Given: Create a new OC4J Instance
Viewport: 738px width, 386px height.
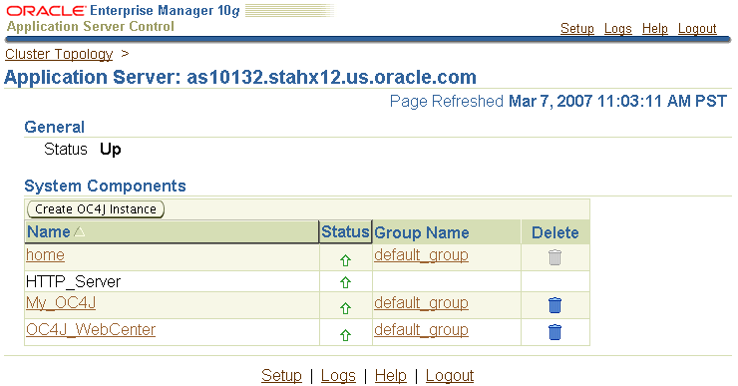Looking at the screenshot, I should [96, 209].
